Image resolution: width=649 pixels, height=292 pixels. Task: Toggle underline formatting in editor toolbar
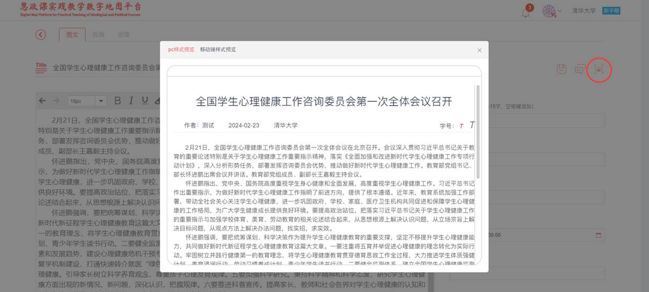coord(144,101)
